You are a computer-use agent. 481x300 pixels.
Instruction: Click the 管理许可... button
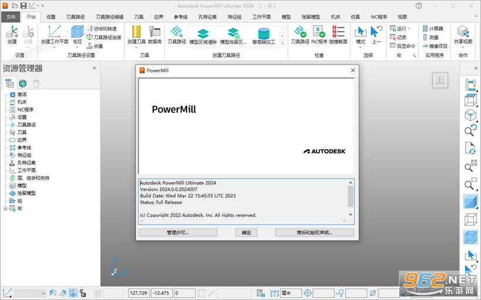178,232
